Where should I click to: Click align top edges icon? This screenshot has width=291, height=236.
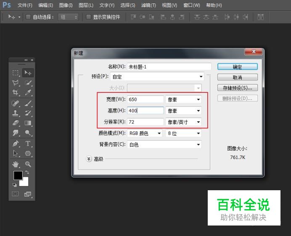click(x=133, y=17)
